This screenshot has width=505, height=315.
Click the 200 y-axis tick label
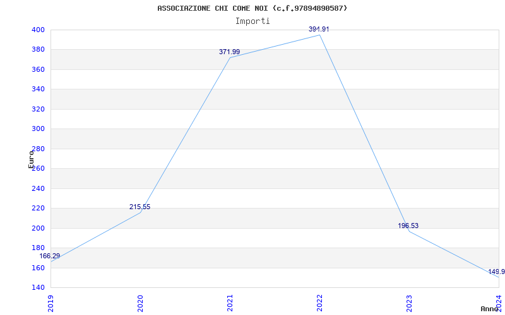click(x=38, y=228)
